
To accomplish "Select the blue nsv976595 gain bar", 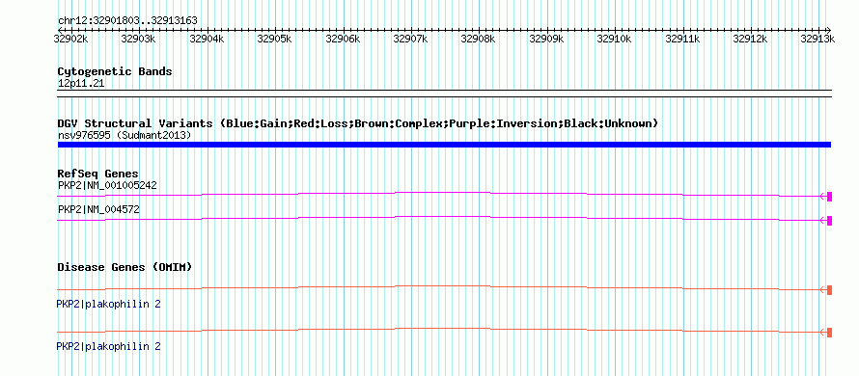I will pos(444,145).
